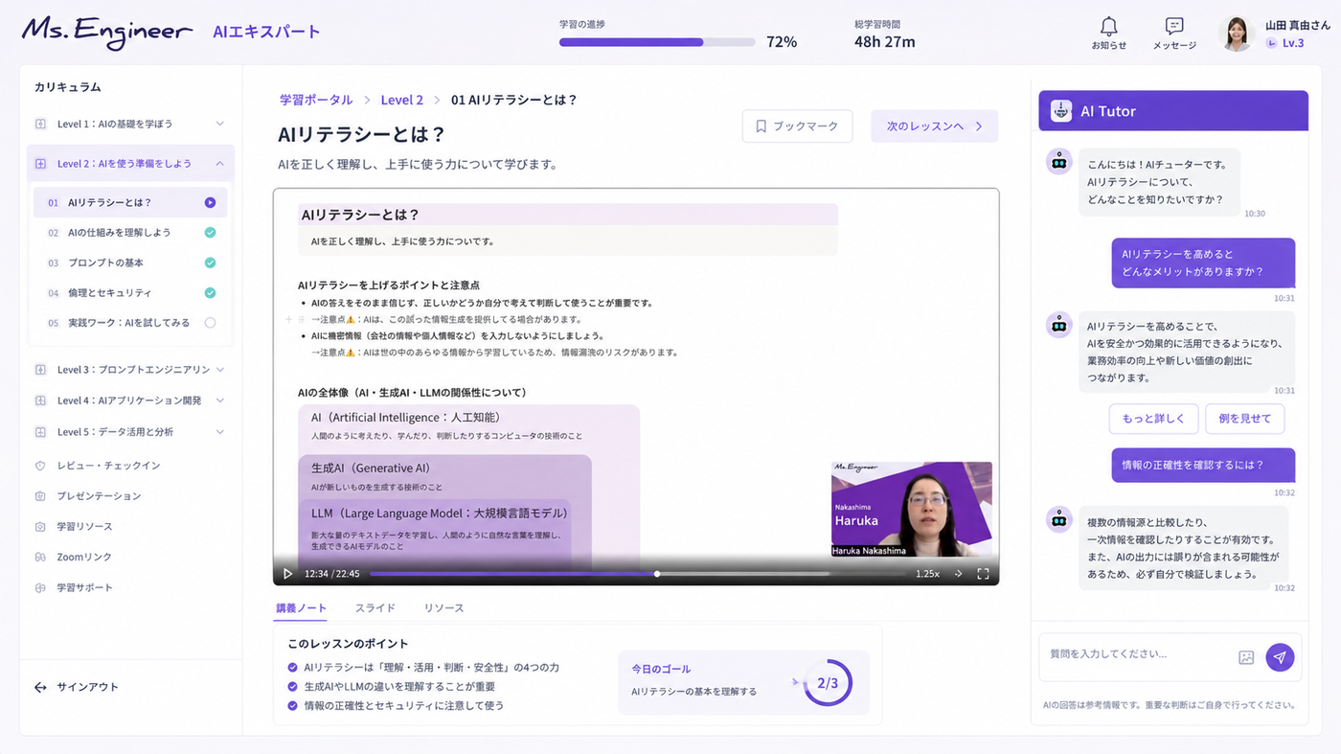Click the 例を見せて suggestion button

coord(1244,419)
